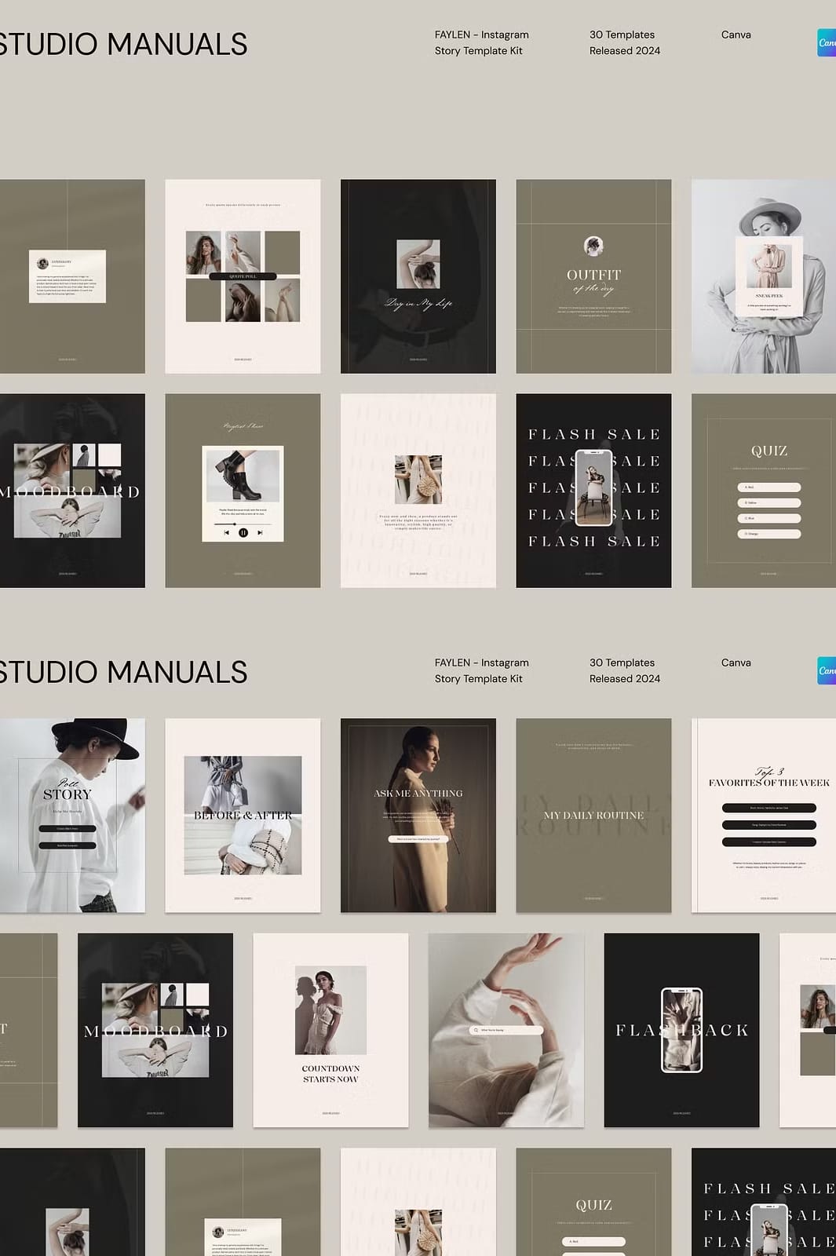
Task: Click the previous track icon under the boots
Action: [x=227, y=532]
